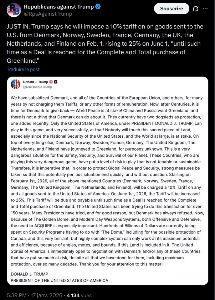Open the Republicans against Trump display name
Screen dimensions: 215x300
click(x=59, y=7)
